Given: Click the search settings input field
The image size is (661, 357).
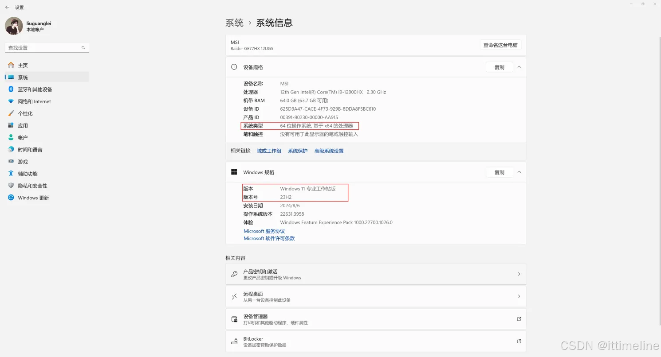Looking at the screenshot, I should click(x=47, y=47).
